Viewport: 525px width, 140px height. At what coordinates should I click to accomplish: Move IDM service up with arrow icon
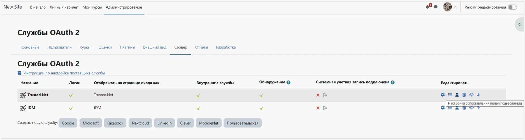pyautogui.click(x=478, y=108)
